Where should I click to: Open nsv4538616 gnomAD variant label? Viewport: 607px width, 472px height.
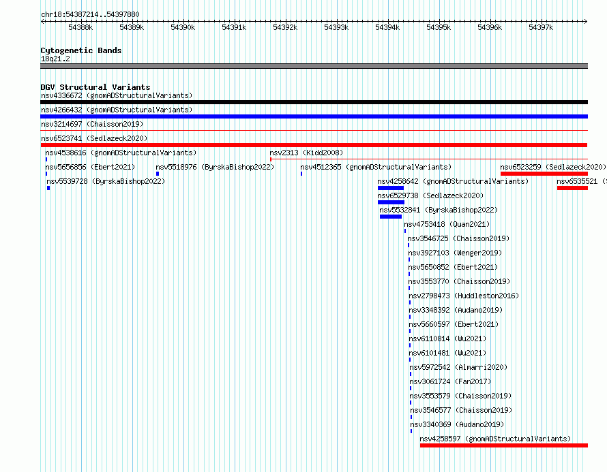pyautogui.click(x=121, y=153)
